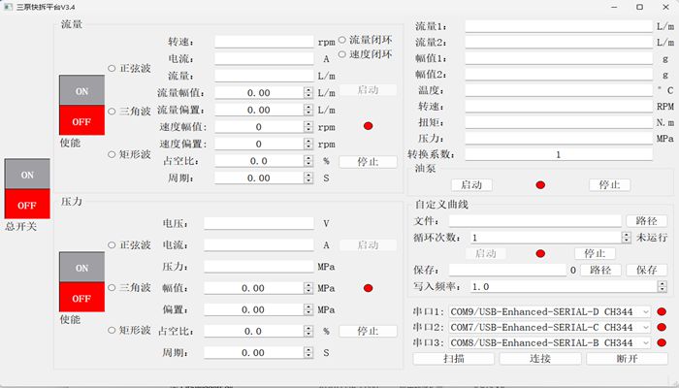Click the pressure section red status indicator
Image resolution: width=679 pixels, height=388 pixels.
[368, 288]
